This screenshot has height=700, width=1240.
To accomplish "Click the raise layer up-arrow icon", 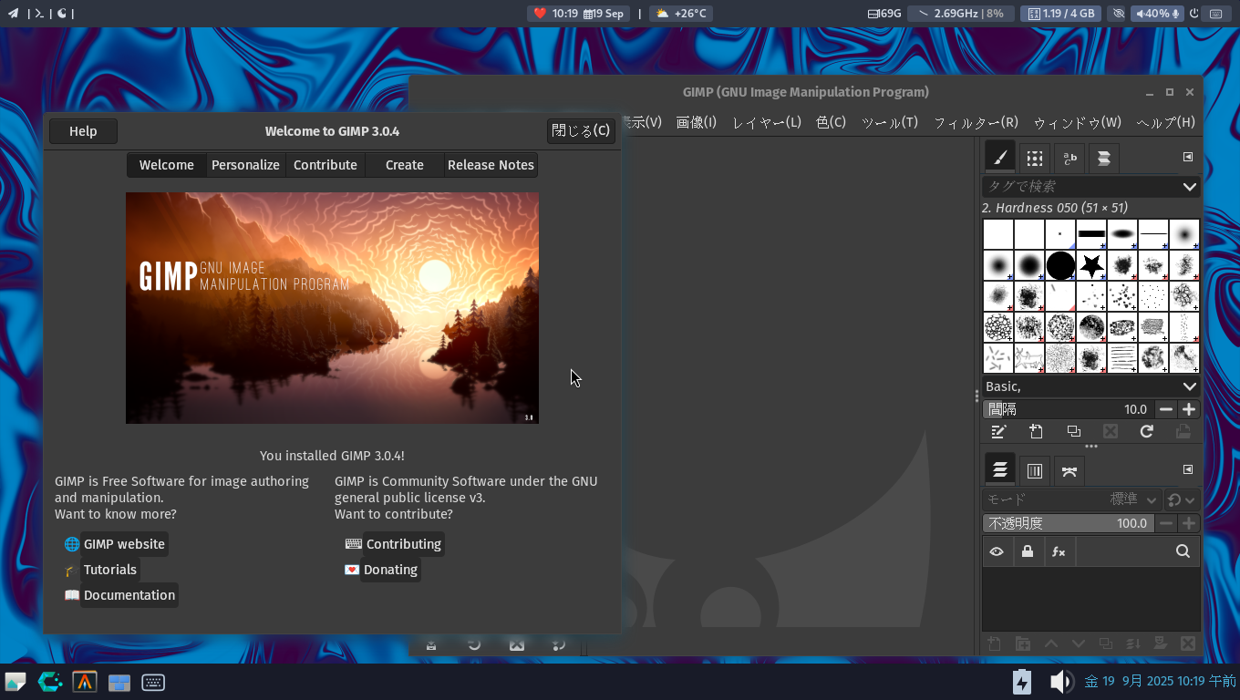I will [1050, 643].
